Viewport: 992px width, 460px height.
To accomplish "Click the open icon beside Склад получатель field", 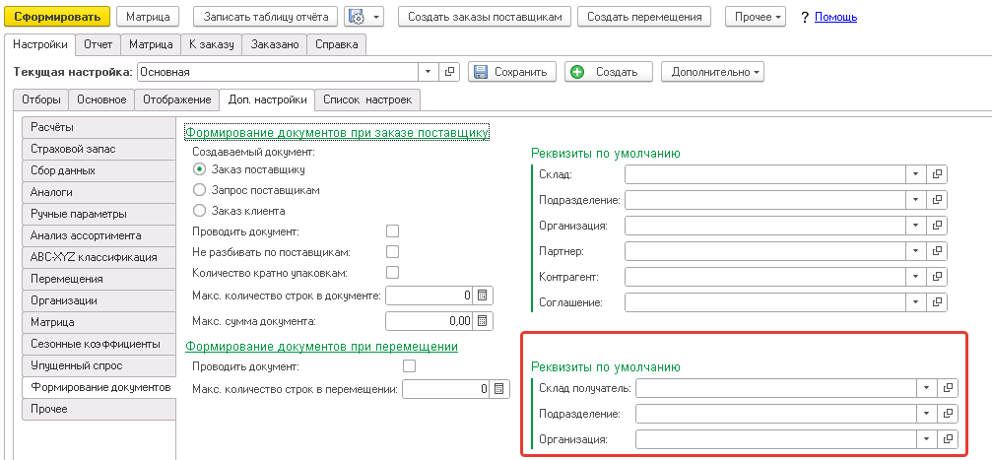I will (x=948, y=388).
